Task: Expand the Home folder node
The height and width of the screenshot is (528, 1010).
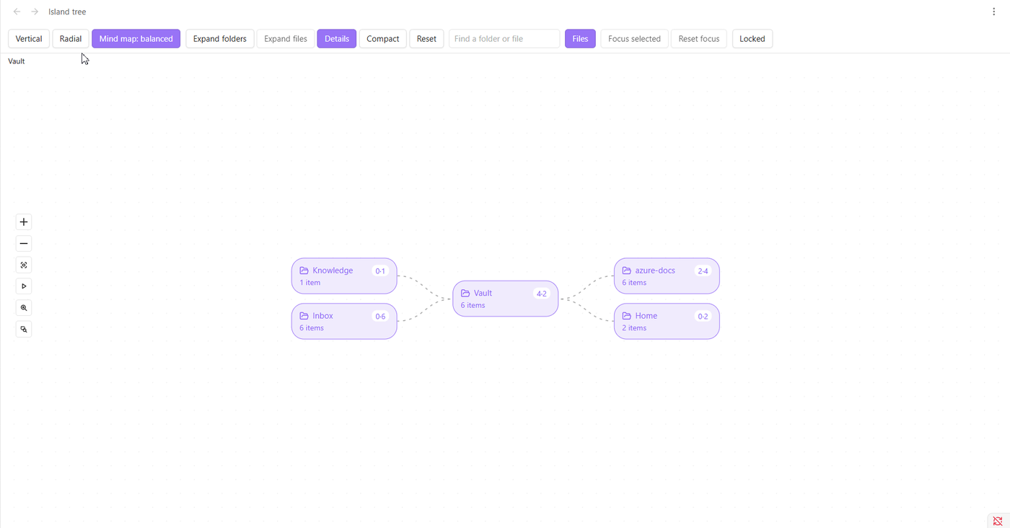Action: pos(667,322)
